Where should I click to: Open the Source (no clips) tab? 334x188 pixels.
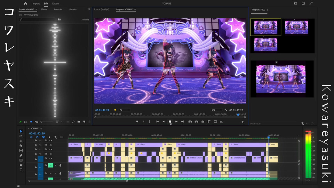[101, 9]
